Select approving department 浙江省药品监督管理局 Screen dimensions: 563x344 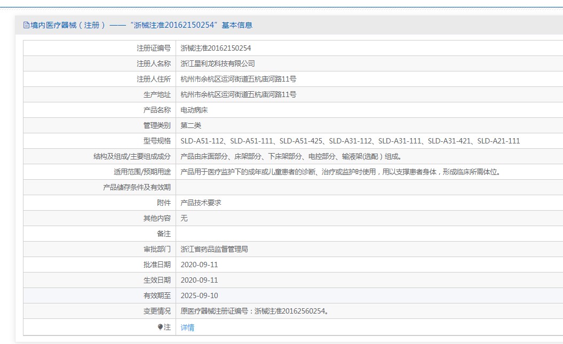214,249
